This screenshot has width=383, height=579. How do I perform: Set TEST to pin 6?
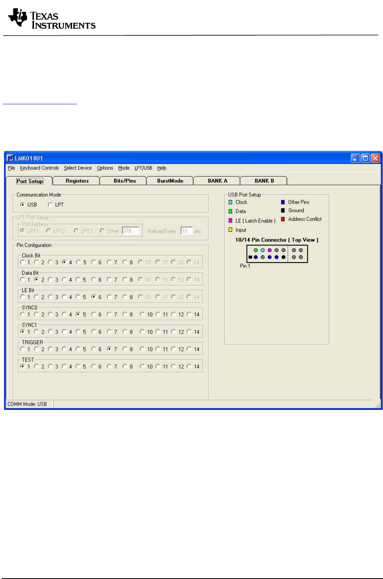94,366
